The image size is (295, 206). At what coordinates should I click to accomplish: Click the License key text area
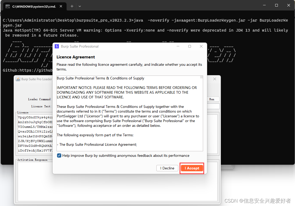[x=35, y=134]
